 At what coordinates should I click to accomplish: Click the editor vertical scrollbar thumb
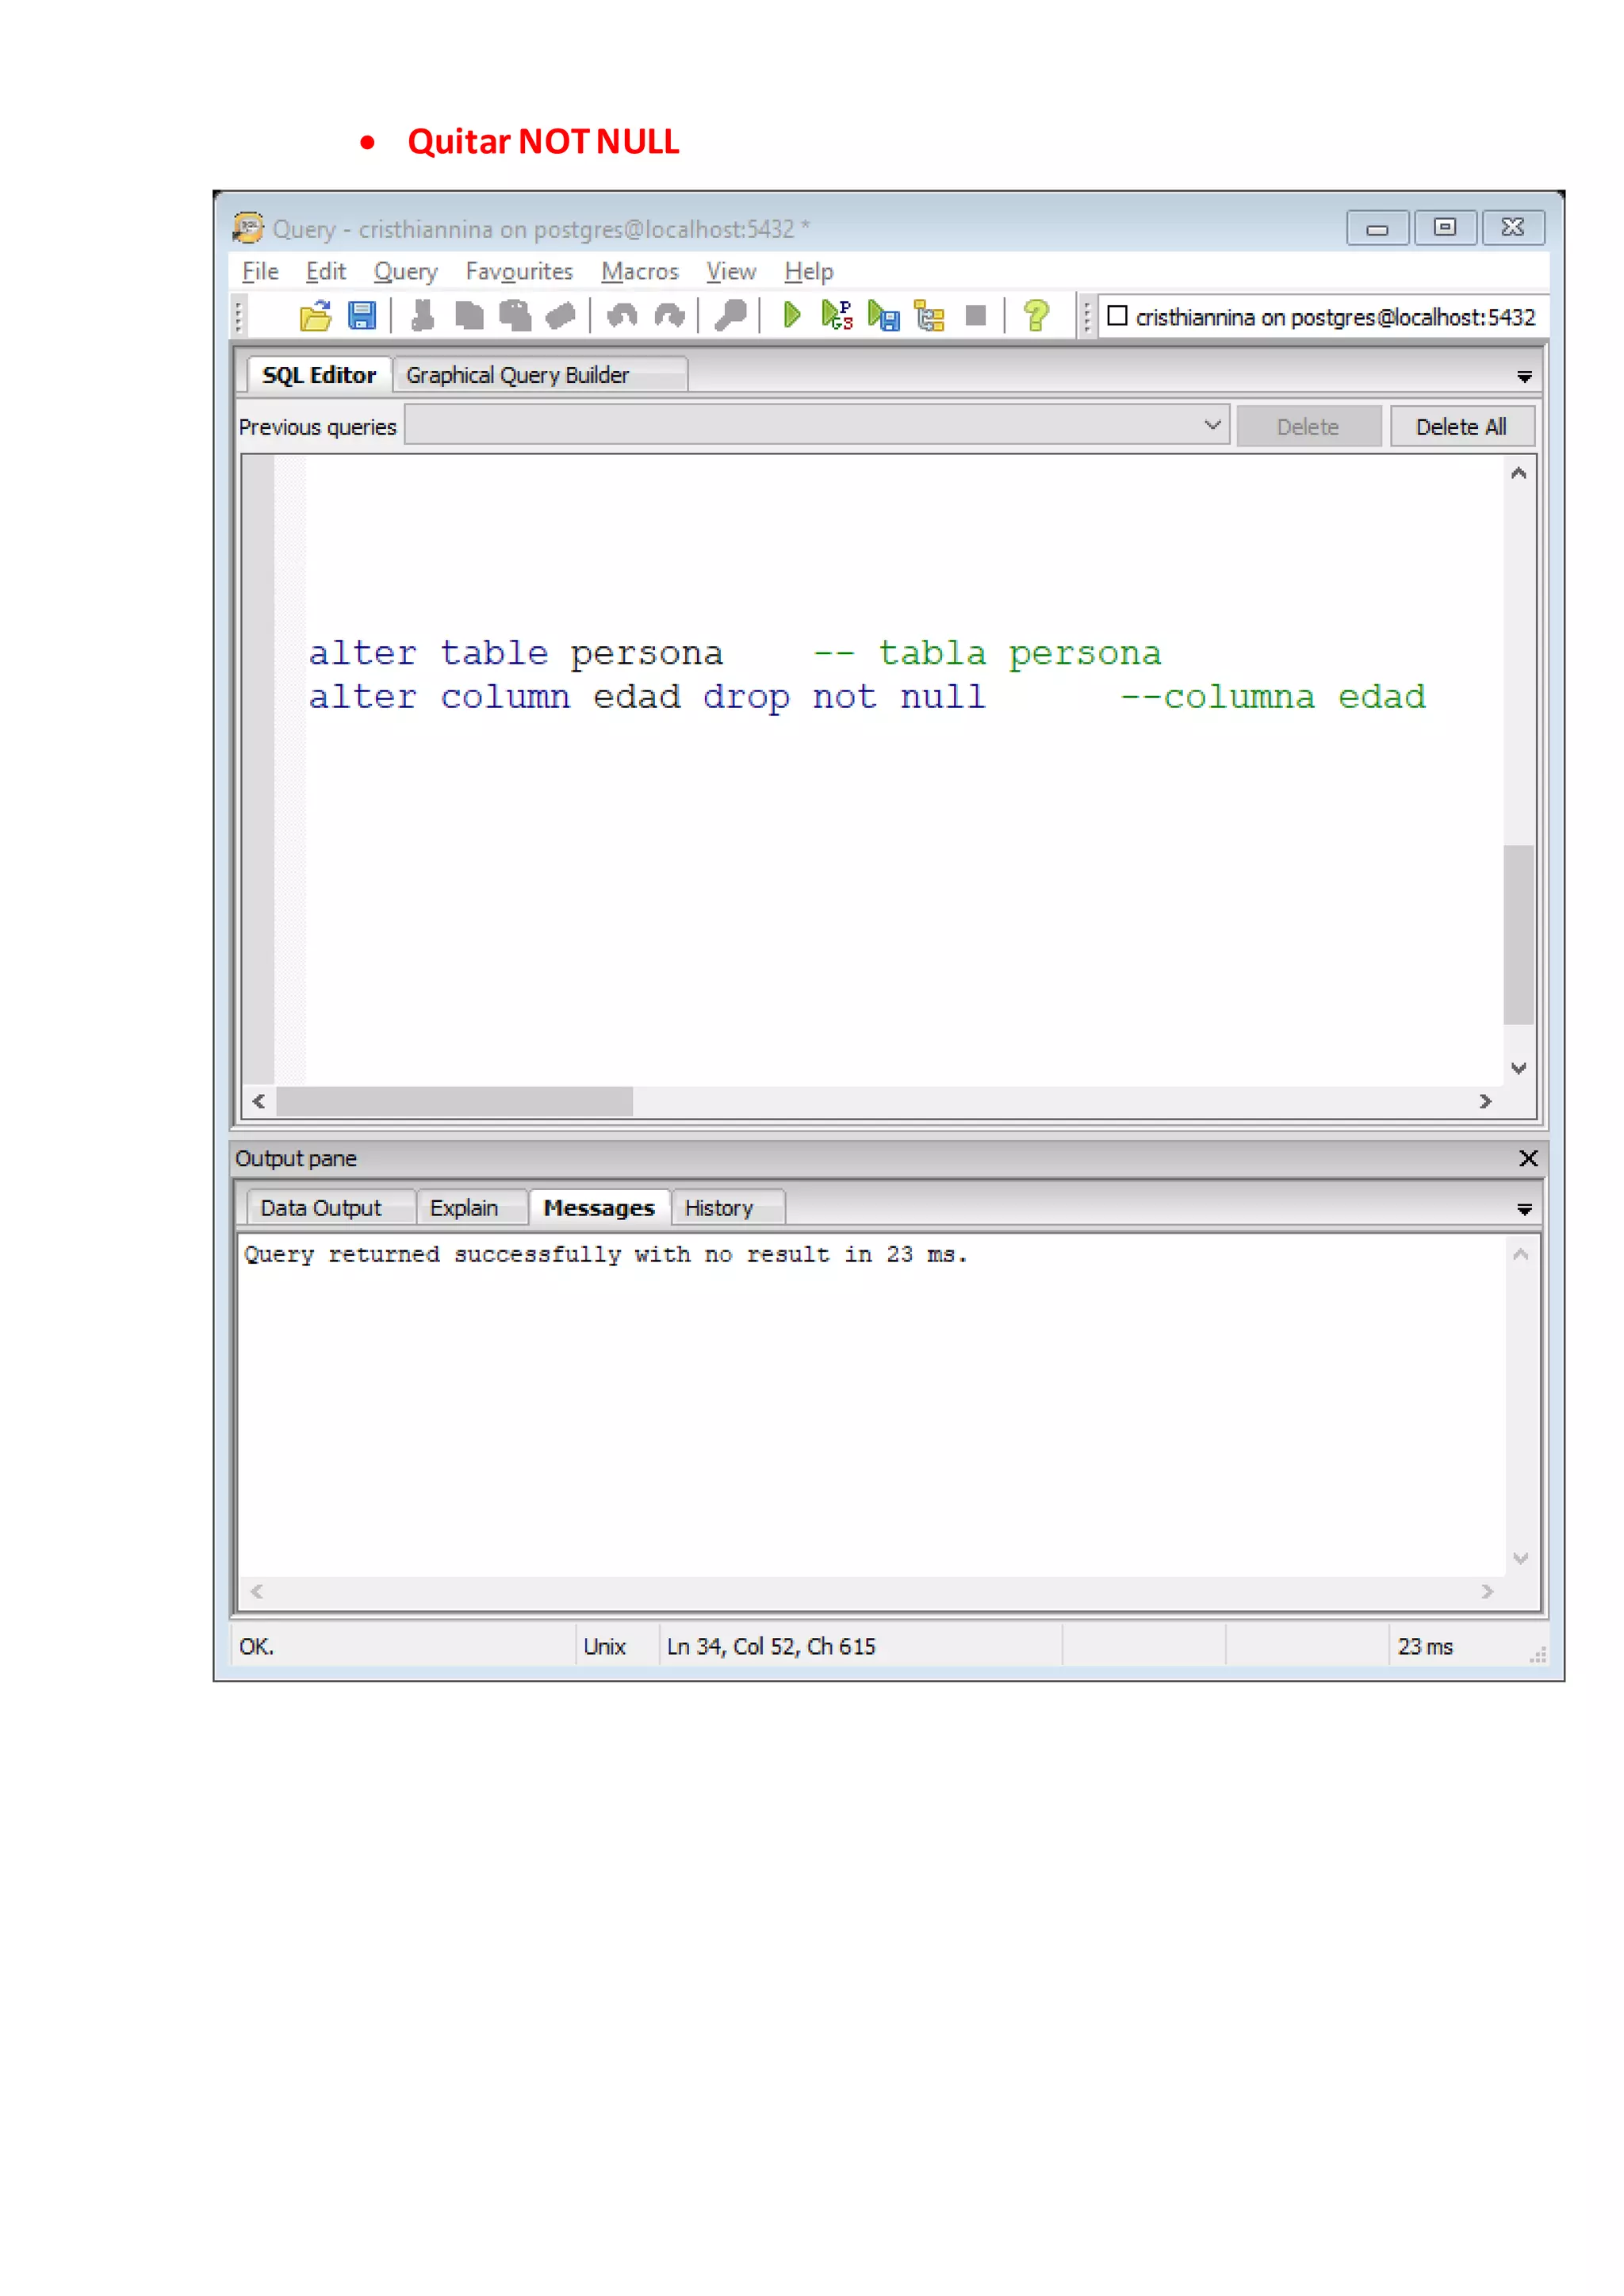pyautogui.click(x=1518, y=935)
